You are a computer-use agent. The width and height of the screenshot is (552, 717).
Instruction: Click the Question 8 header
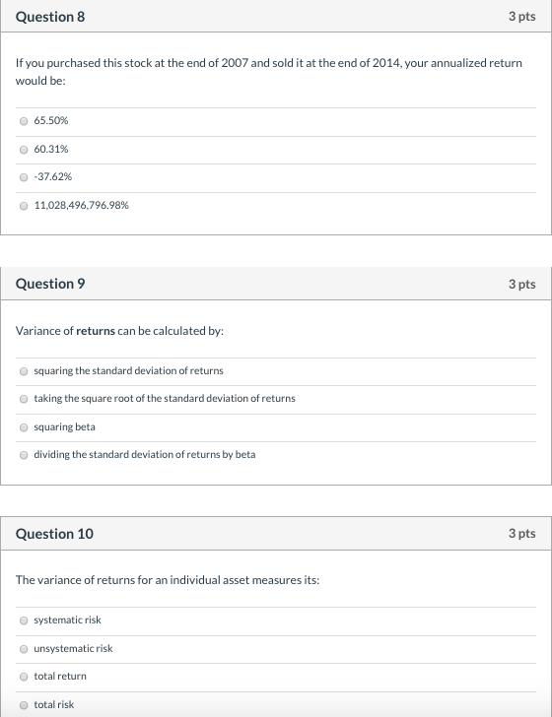click(50, 17)
